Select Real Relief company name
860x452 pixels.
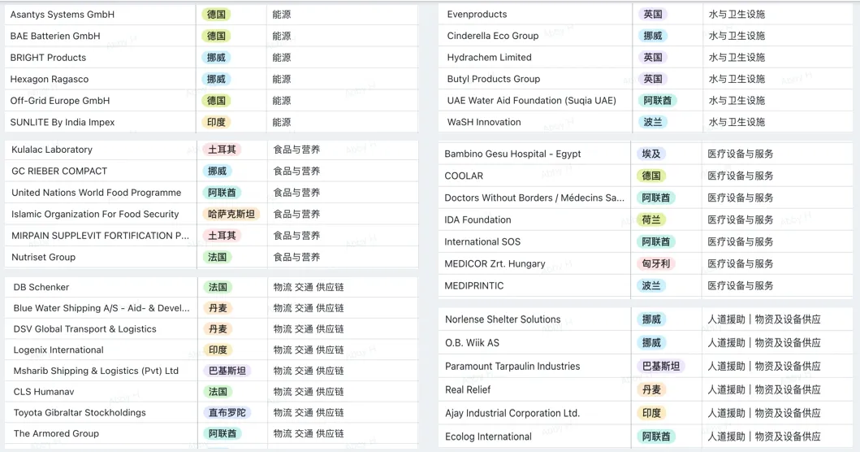click(468, 390)
